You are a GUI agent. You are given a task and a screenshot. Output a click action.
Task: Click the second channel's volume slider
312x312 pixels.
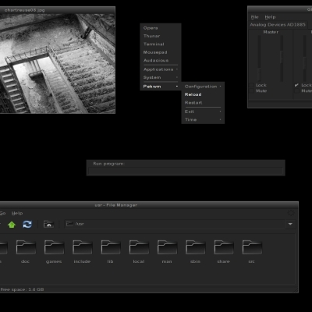pyautogui.click(x=304, y=58)
